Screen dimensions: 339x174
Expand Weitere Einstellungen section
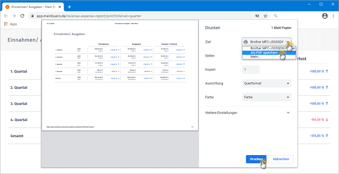coord(248,113)
